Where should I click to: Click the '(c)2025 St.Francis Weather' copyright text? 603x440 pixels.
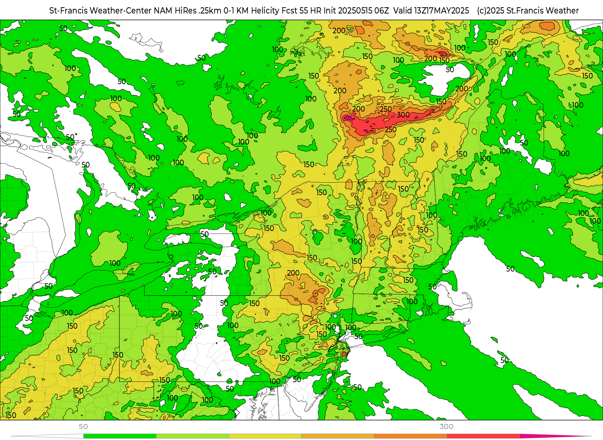coord(528,11)
